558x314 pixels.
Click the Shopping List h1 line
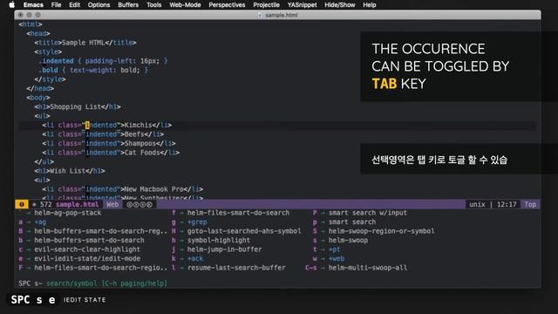pyautogui.click(x=78, y=106)
